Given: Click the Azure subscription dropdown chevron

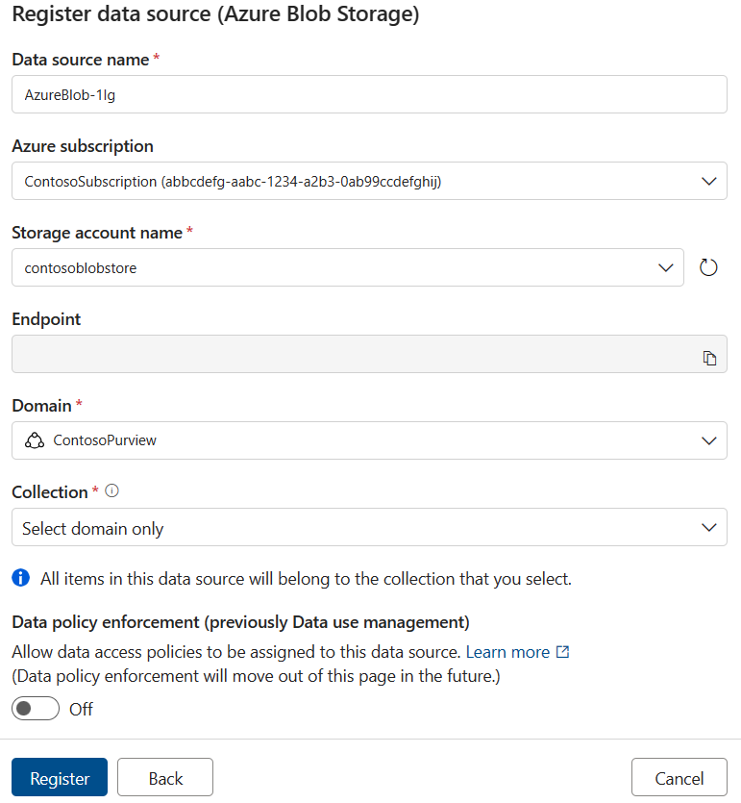Looking at the screenshot, I should pos(708,181).
